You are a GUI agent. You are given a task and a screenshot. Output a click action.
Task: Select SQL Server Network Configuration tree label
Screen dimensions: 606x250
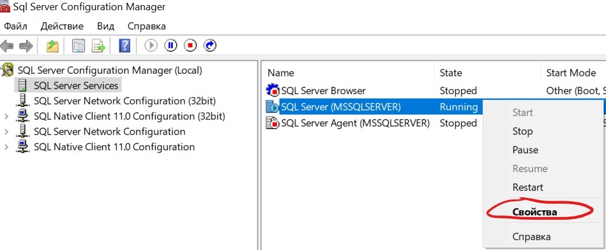coord(109,132)
